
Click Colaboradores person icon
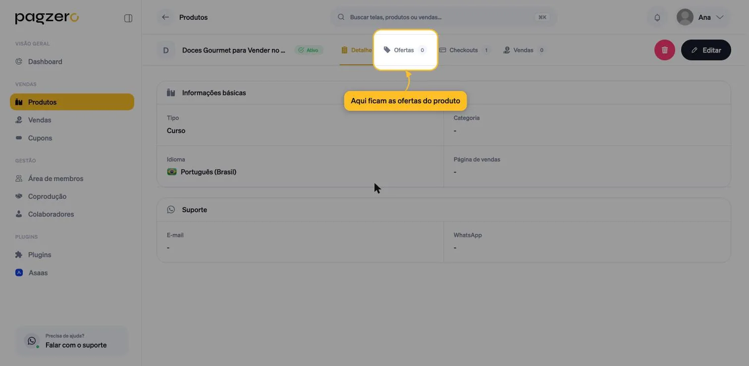(19, 214)
